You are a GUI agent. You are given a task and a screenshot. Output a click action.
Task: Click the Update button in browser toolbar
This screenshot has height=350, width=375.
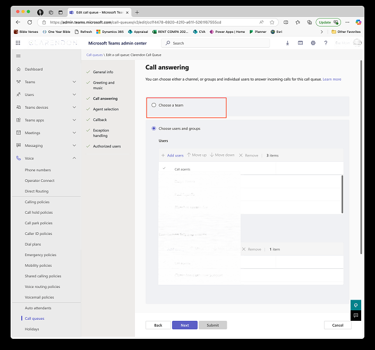click(328, 22)
